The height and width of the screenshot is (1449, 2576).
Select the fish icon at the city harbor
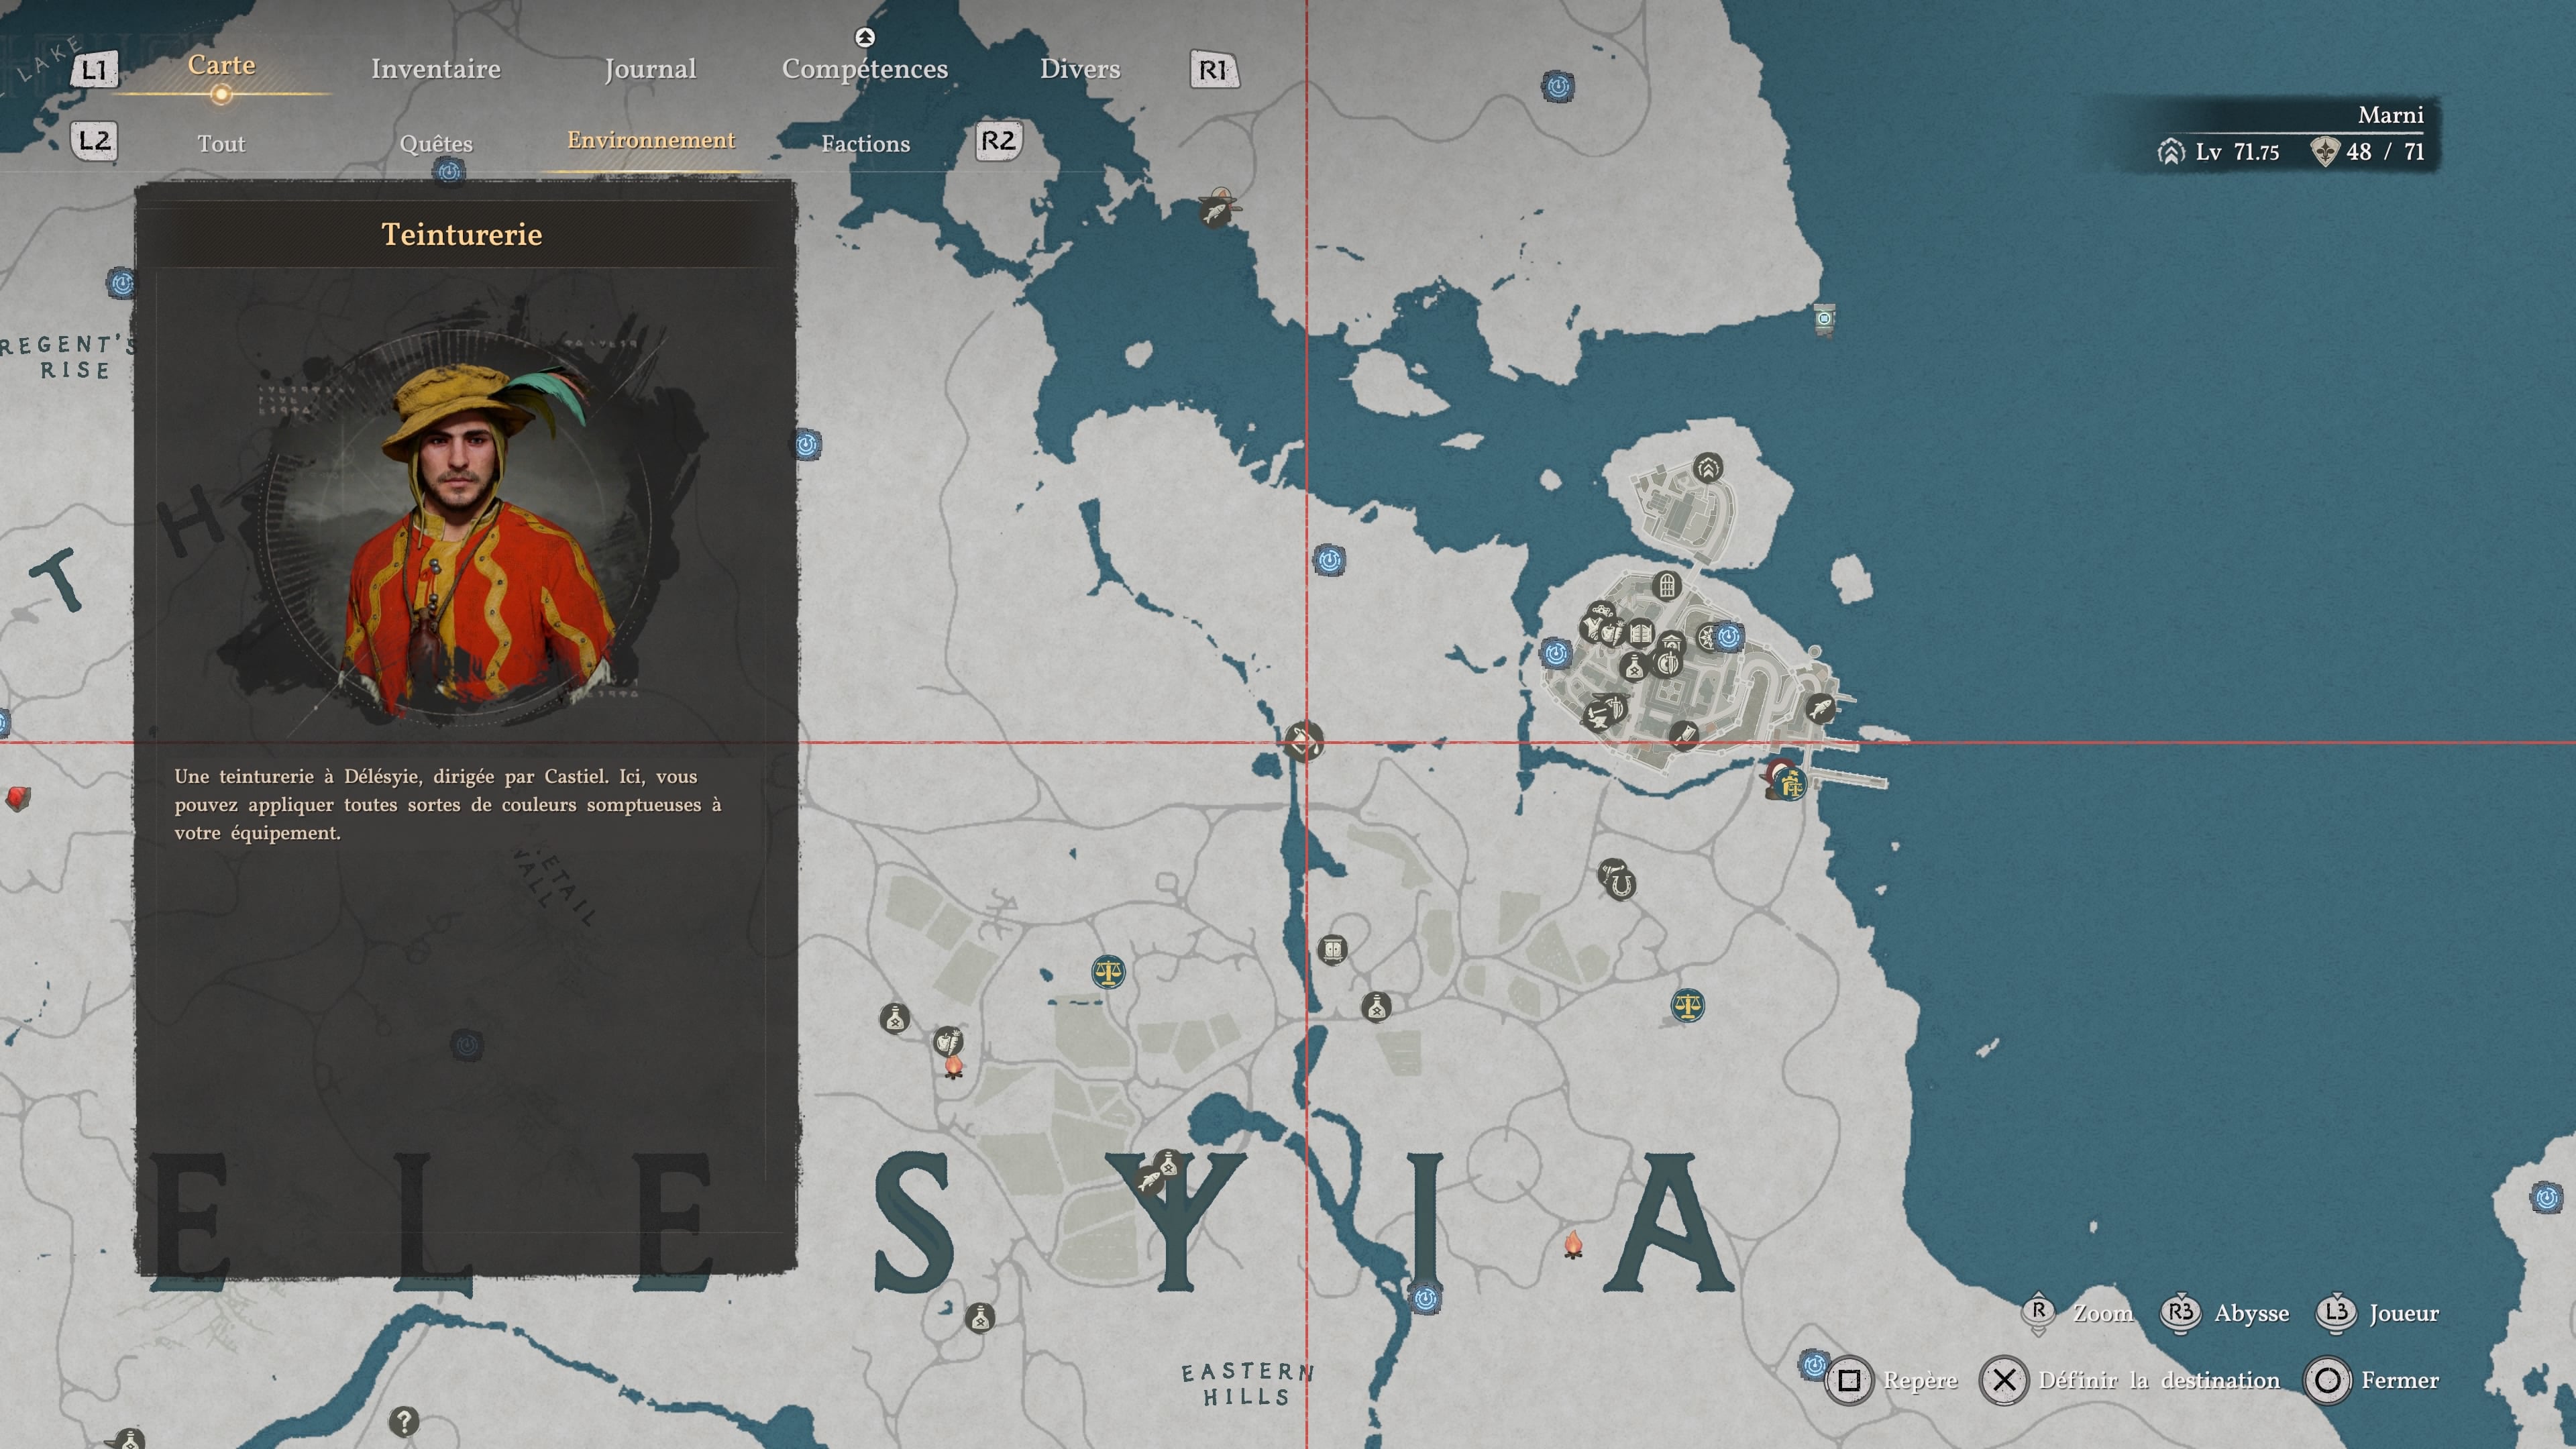[1820, 709]
